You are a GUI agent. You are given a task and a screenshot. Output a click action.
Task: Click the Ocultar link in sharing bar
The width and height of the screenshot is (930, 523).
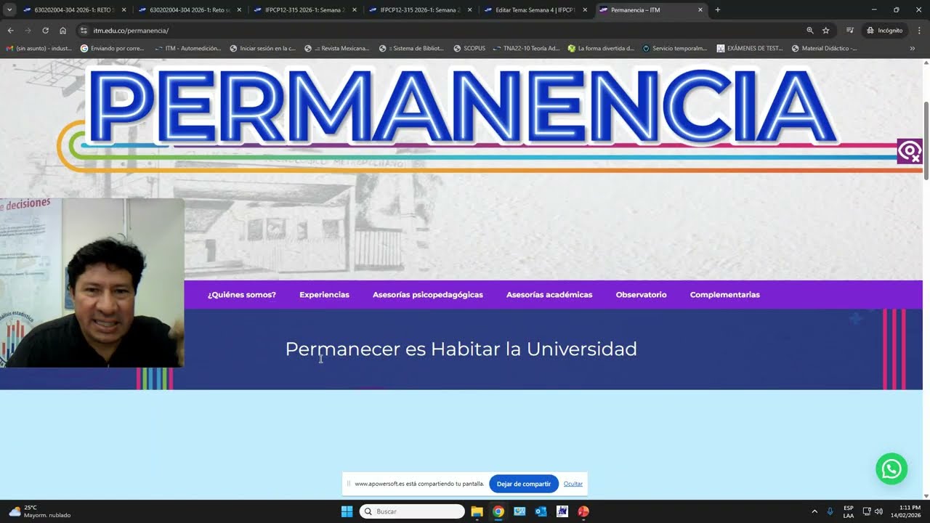[x=573, y=484]
